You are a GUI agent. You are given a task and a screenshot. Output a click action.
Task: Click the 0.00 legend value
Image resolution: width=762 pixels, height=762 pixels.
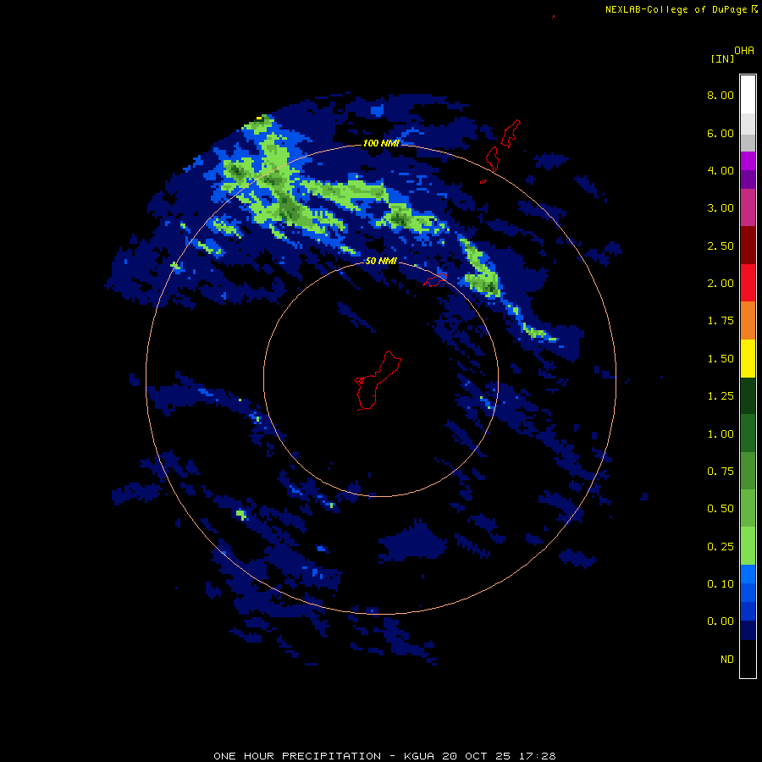point(721,621)
